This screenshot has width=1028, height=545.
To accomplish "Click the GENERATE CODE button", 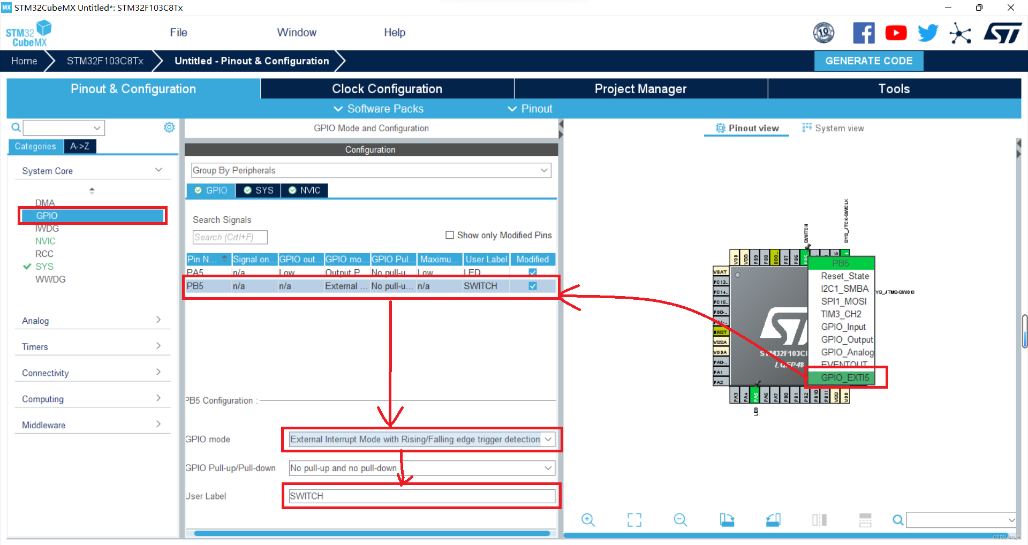I will click(868, 61).
